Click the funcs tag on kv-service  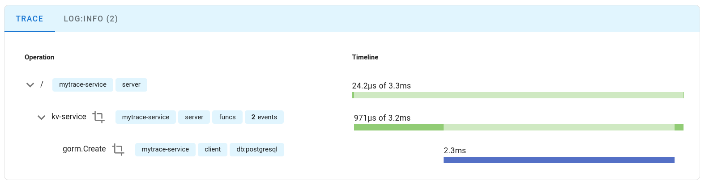tap(227, 117)
